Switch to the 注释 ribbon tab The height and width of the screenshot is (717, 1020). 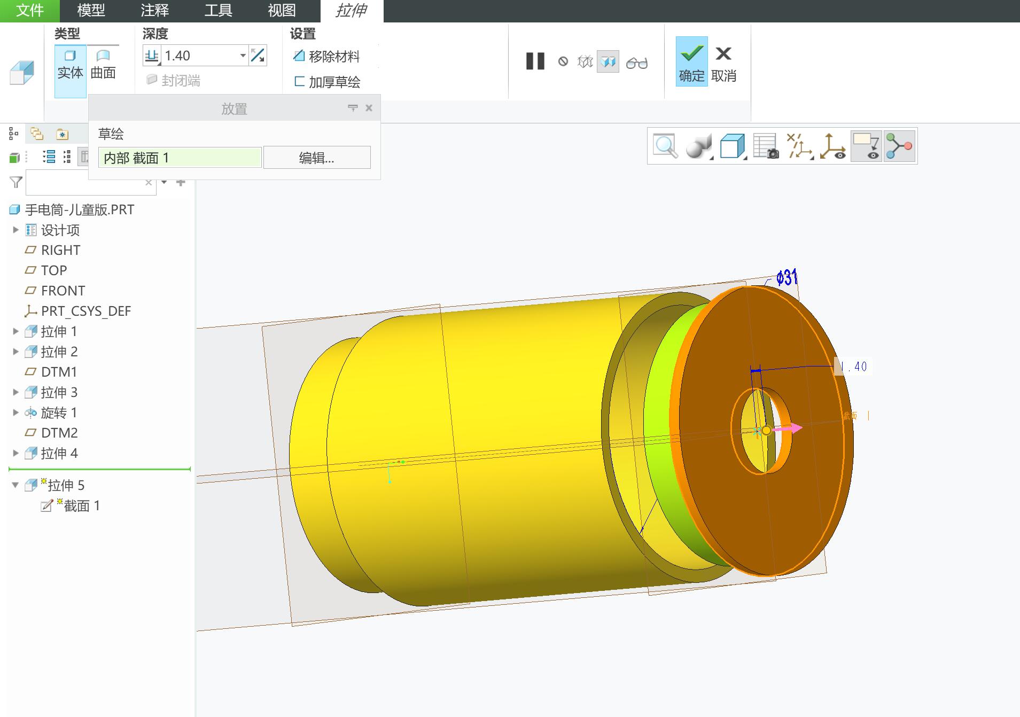(x=155, y=11)
